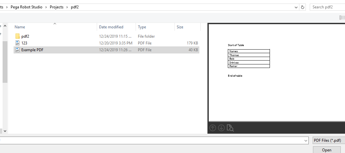
Task: Select the file named 123
Action: pos(24,43)
